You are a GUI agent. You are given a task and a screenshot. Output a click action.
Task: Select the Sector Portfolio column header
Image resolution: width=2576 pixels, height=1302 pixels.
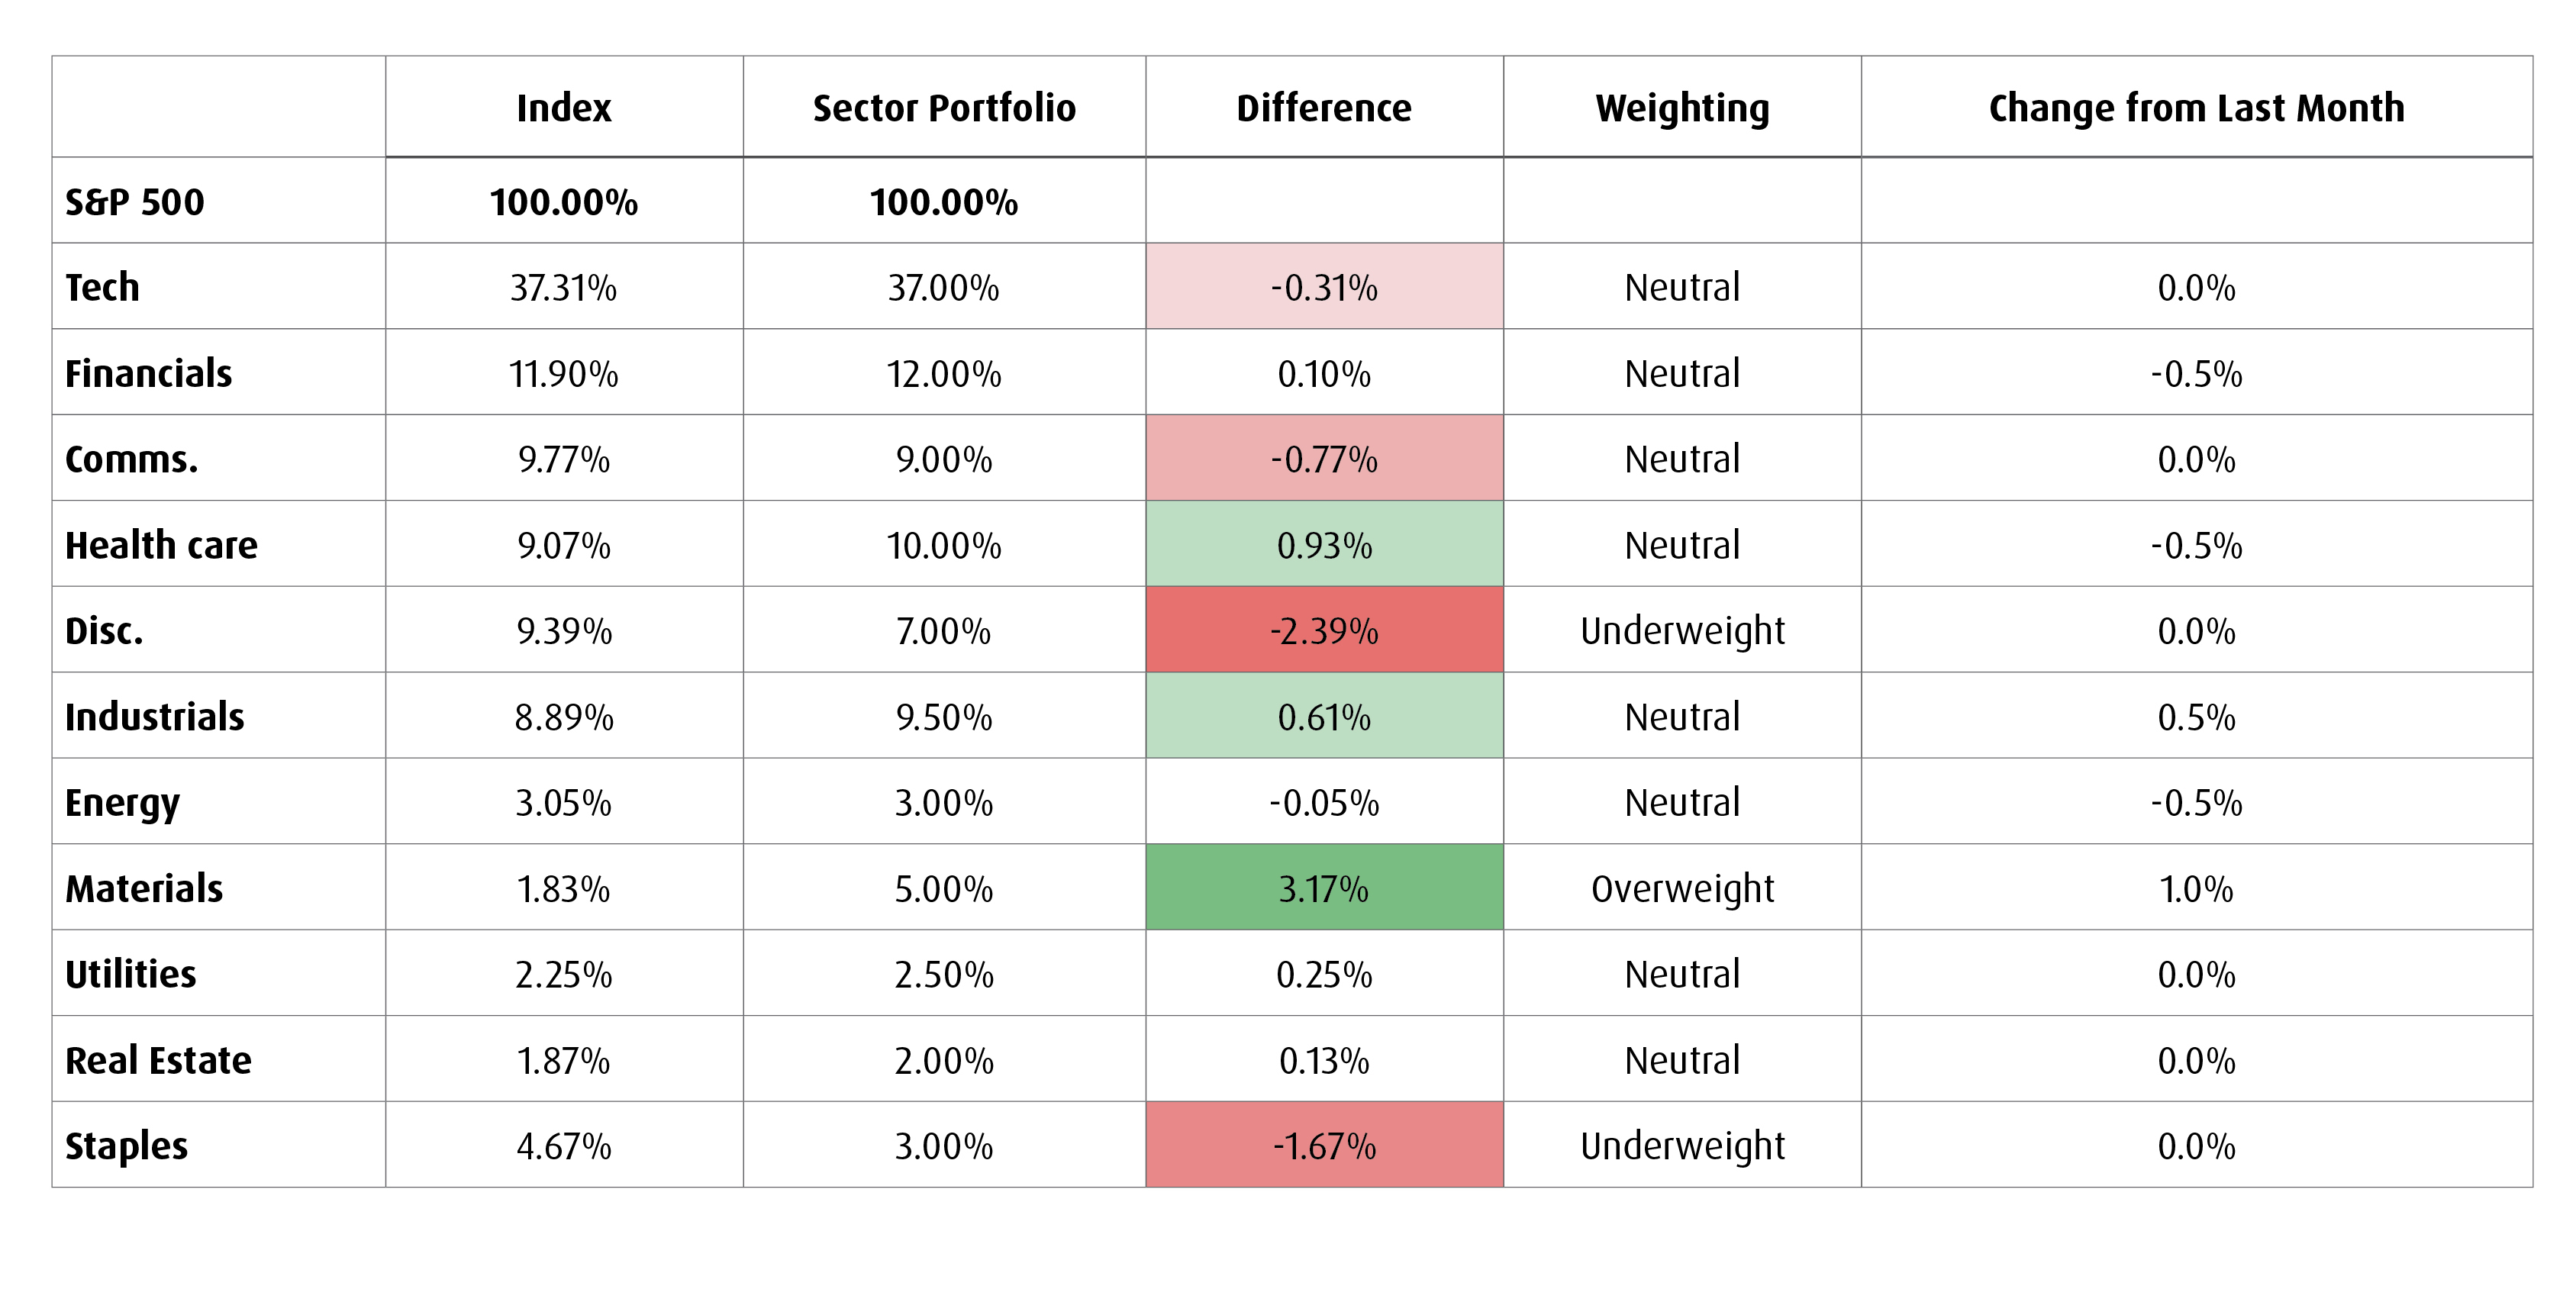tap(944, 108)
